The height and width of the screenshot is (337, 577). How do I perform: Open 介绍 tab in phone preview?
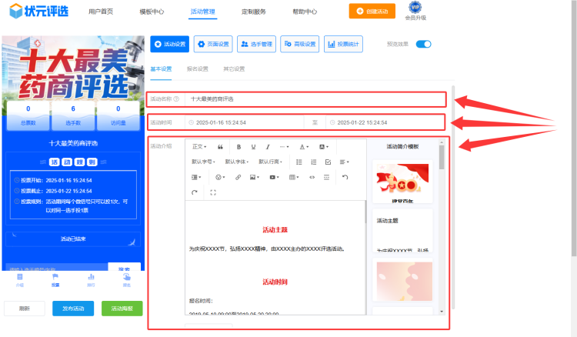[x=20, y=280]
